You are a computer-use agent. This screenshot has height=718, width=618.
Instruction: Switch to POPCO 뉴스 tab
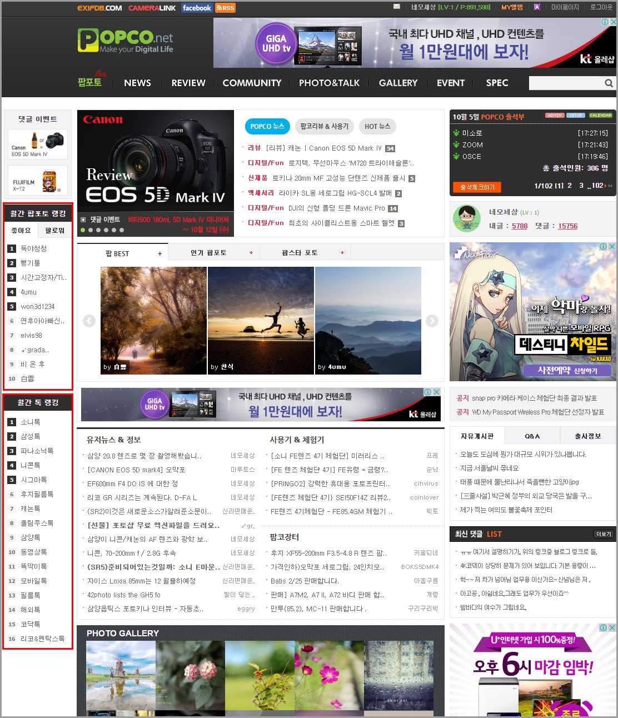tap(267, 127)
